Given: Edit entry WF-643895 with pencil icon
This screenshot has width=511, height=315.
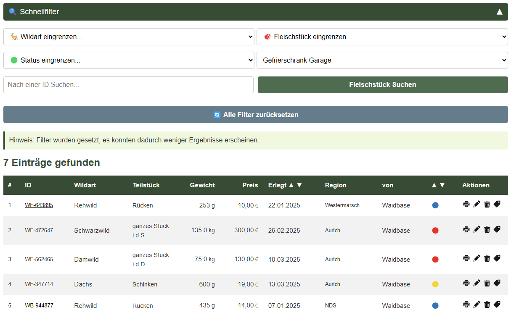Looking at the screenshot, I should 477,204.
